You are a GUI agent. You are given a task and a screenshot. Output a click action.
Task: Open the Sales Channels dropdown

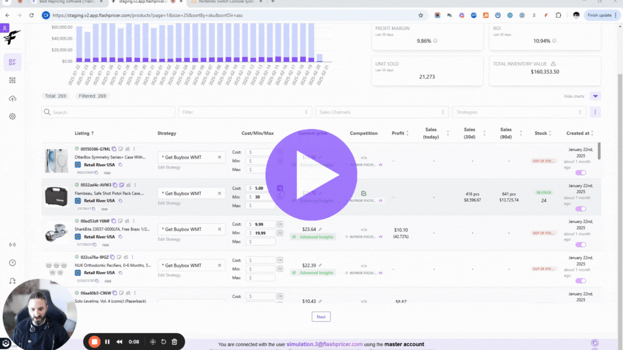[x=382, y=112]
